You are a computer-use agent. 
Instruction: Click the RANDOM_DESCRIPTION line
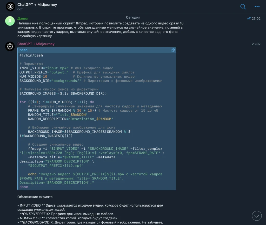pos(71,119)
